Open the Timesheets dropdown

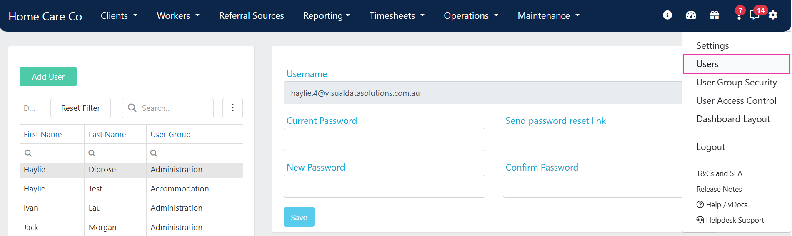(x=397, y=15)
